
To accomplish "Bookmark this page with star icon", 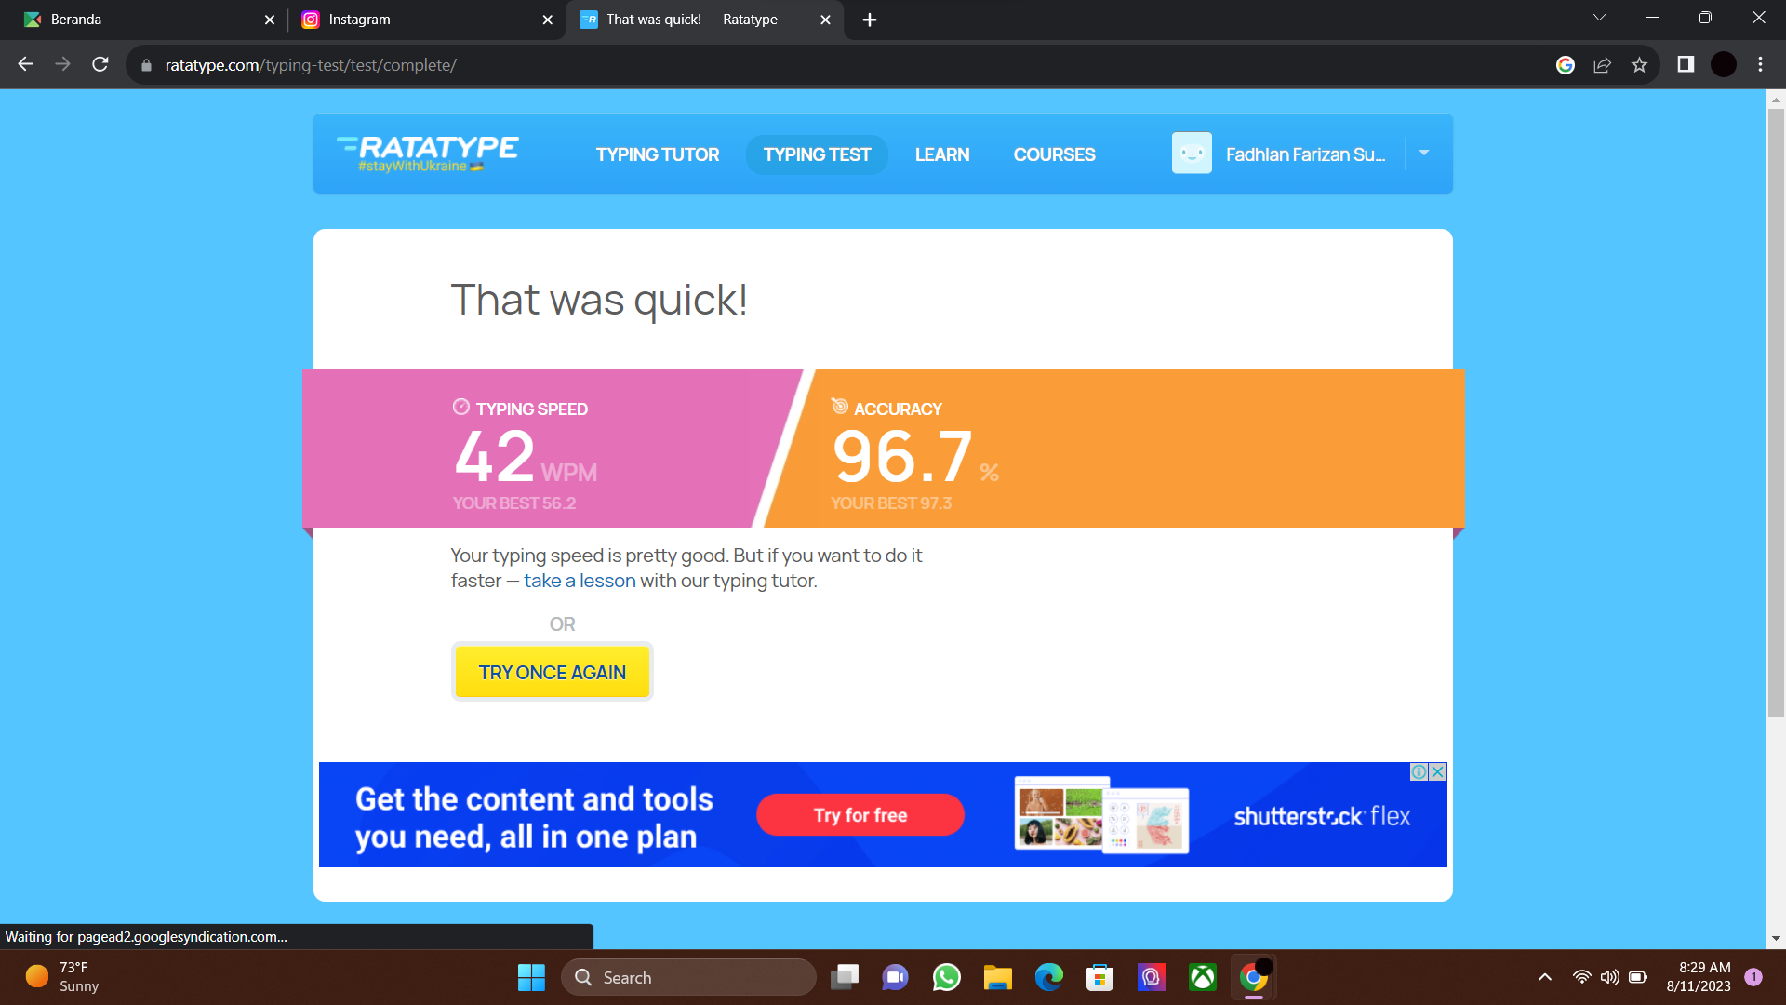I will pyautogui.click(x=1639, y=65).
